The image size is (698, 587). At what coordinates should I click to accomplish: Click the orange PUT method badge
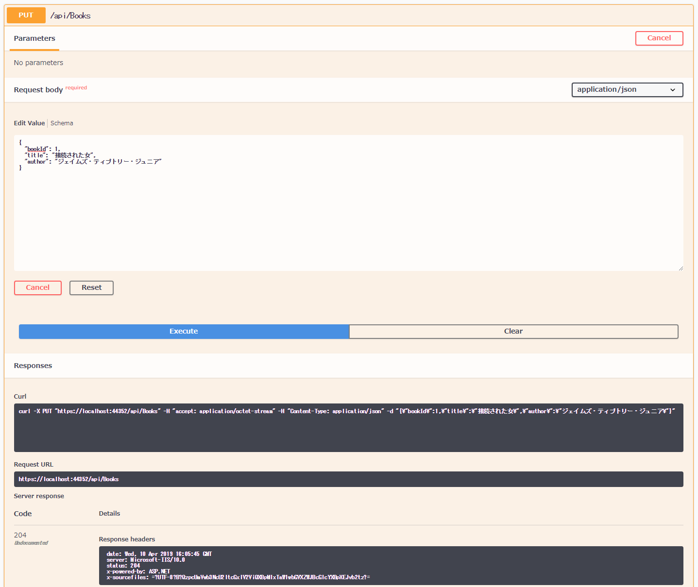click(x=26, y=16)
